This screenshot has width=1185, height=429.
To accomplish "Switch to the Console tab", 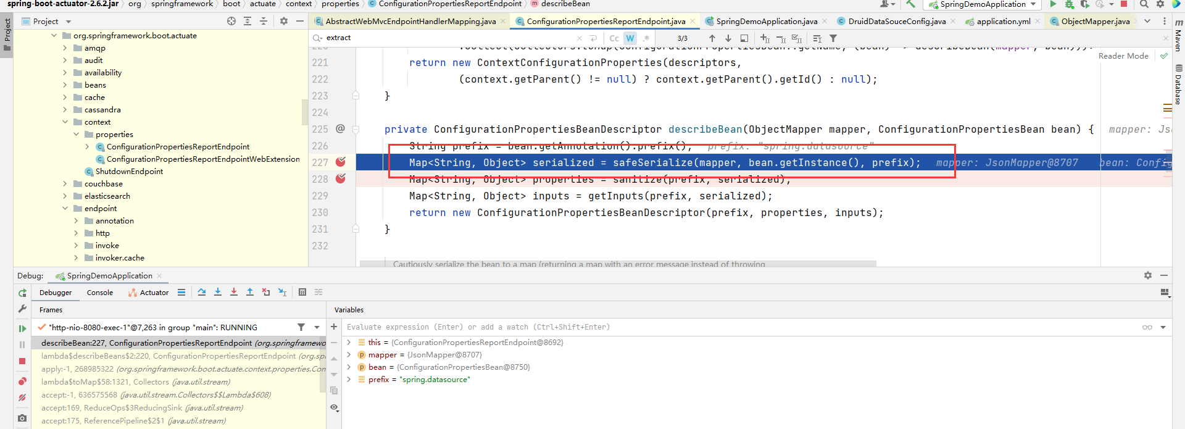I will click(x=100, y=293).
